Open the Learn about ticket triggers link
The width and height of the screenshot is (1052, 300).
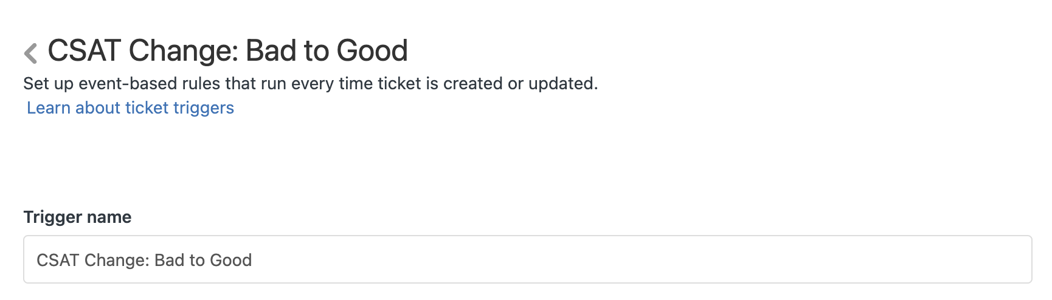(130, 107)
